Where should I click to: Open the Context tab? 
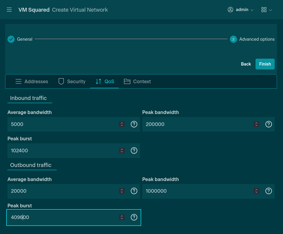pos(137,81)
